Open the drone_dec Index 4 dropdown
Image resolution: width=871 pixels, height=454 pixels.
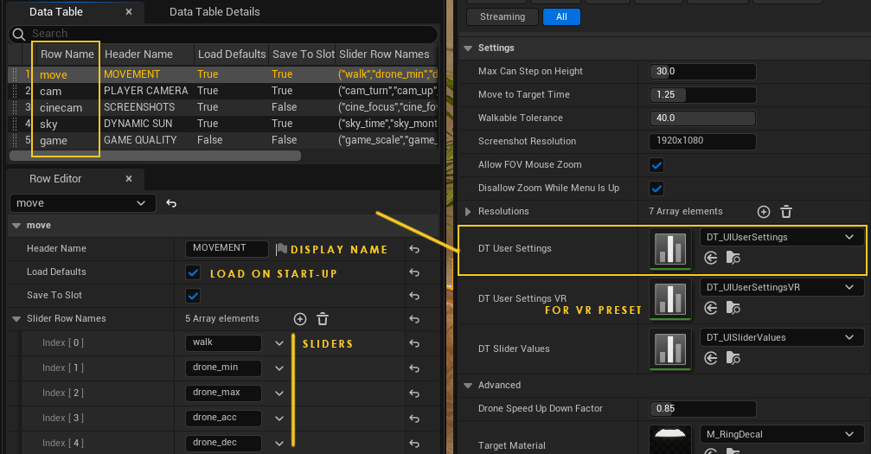coord(279,443)
